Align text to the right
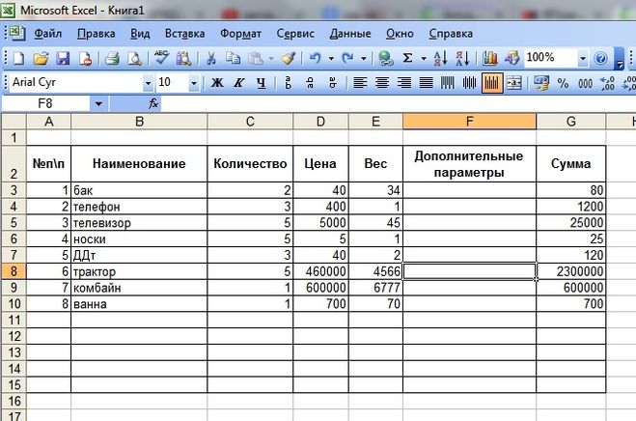 click(x=404, y=83)
